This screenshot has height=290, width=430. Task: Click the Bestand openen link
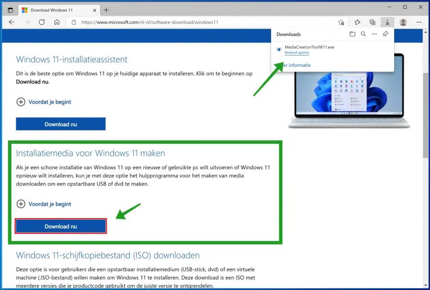tap(297, 53)
